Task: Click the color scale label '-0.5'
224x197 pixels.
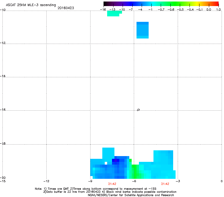Action: click(180, 10)
